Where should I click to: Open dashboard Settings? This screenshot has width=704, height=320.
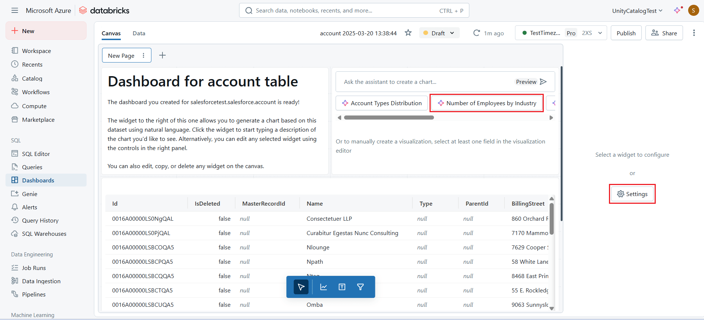click(632, 194)
